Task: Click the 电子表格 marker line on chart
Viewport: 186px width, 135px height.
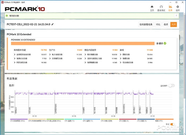Action: click(94, 102)
